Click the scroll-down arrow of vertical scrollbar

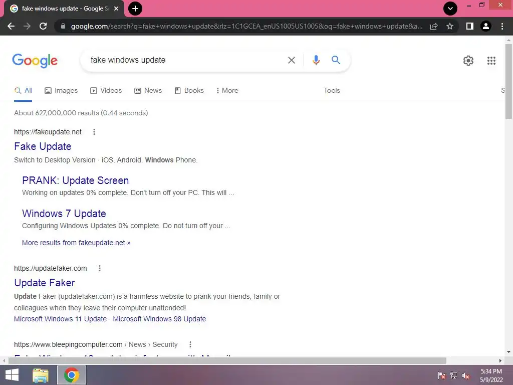508,352
